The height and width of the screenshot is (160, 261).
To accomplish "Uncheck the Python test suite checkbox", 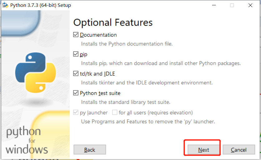I will point(76,93).
